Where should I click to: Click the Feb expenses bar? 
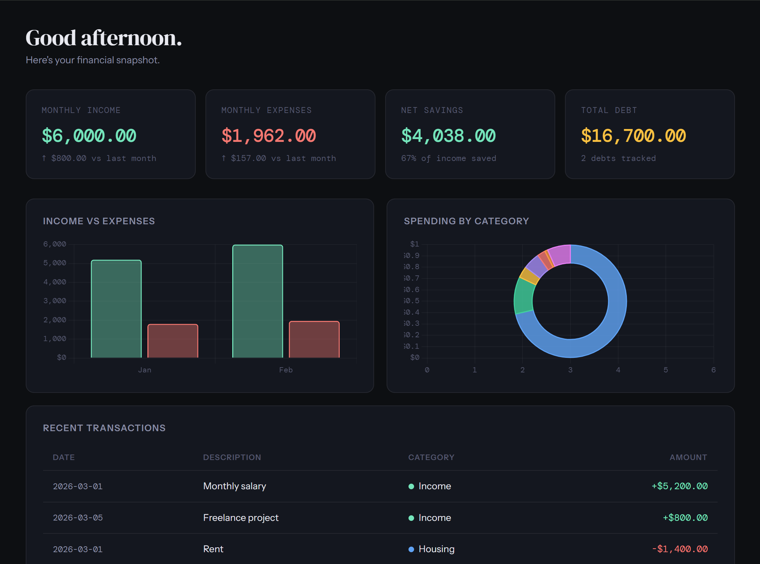(314, 339)
